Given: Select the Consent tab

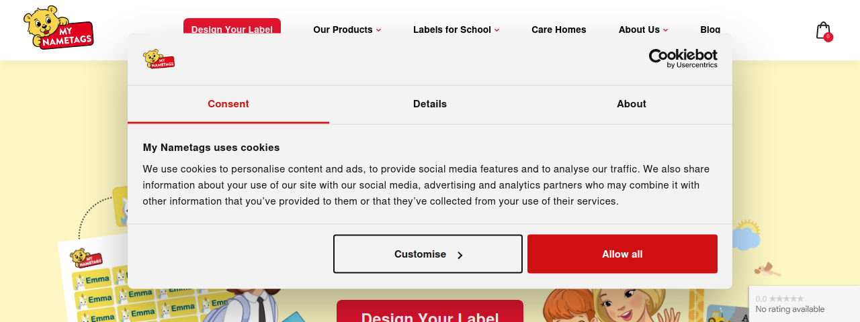Looking at the screenshot, I should [x=228, y=104].
